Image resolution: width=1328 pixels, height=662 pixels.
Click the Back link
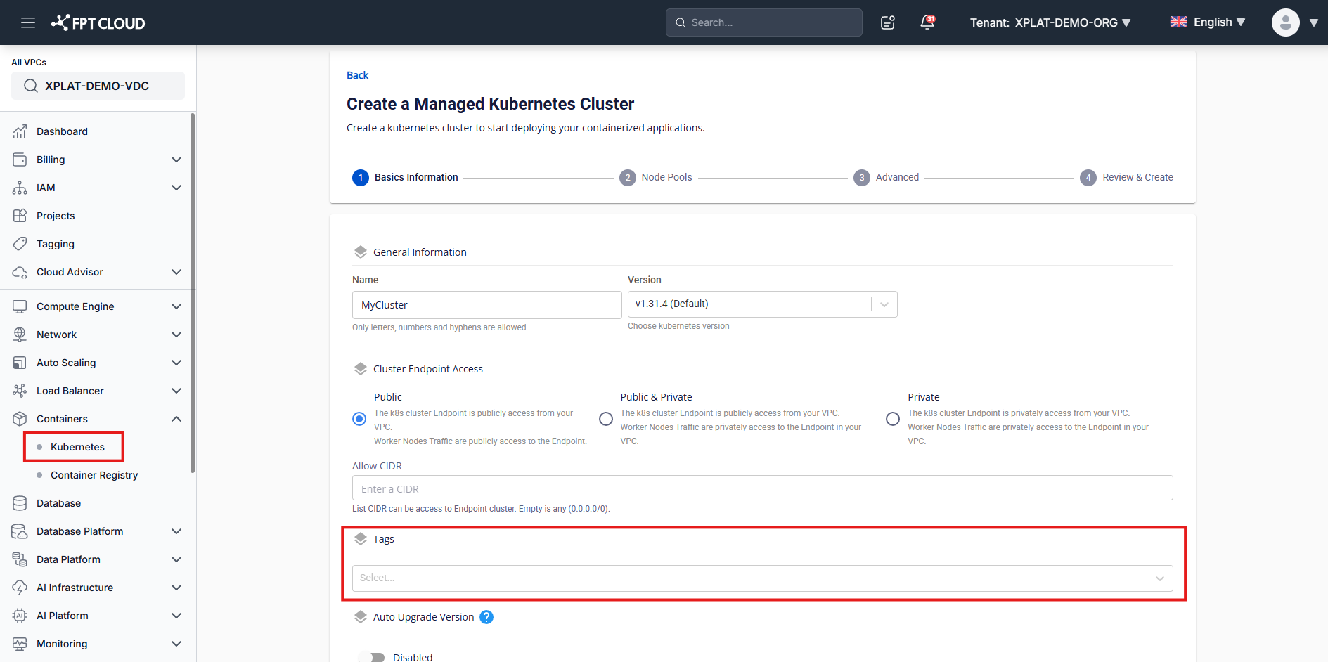point(357,75)
